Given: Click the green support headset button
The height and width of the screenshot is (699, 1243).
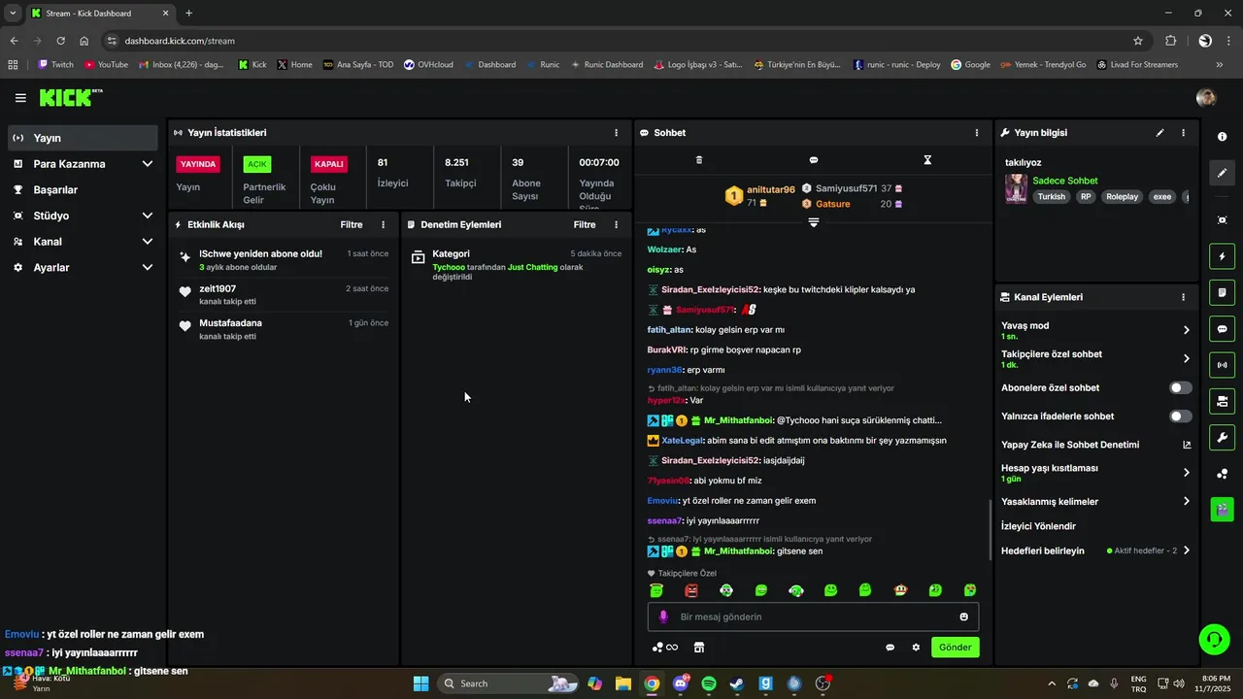Looking at the screenshot, I should coord(1214,639).
